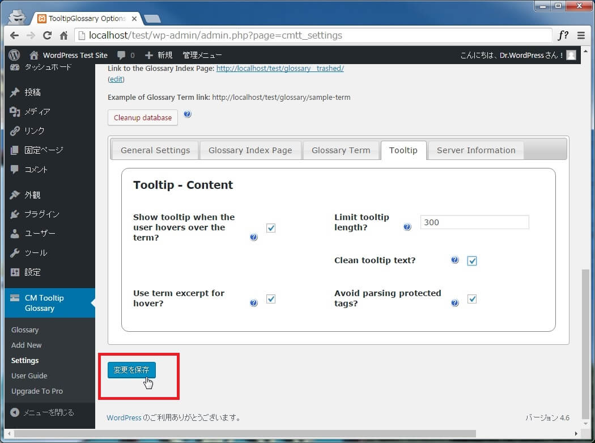Uncheck Clean tooltip text checkbox
The height and width of the screenshot is (443, 595).
click(x=472, y=261)
